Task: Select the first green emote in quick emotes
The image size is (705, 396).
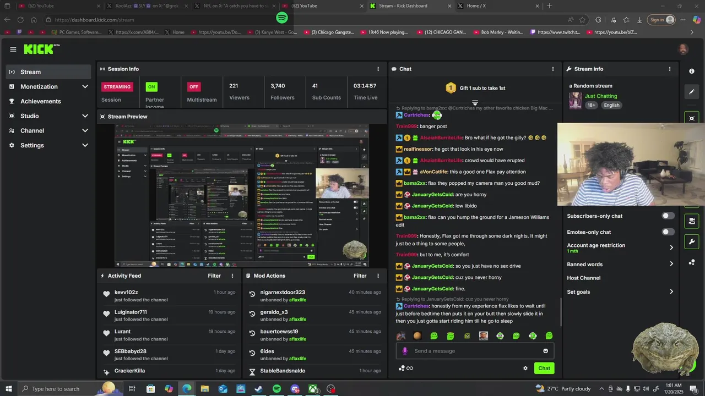Action: pos(434,335)
